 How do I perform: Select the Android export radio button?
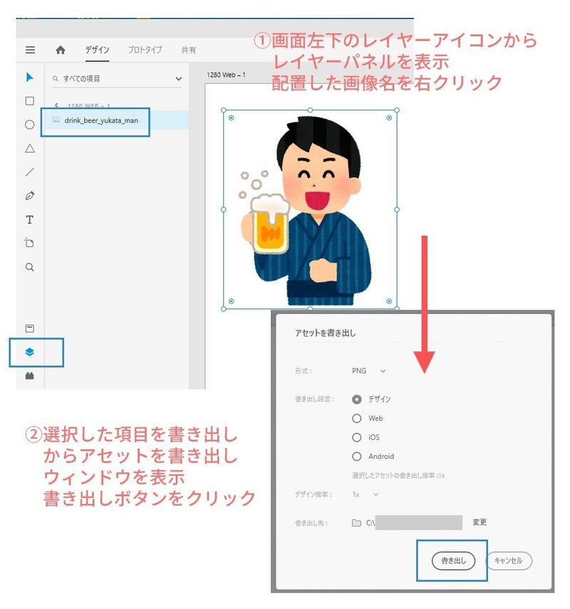pyautogui.click(x=357, y=457)
